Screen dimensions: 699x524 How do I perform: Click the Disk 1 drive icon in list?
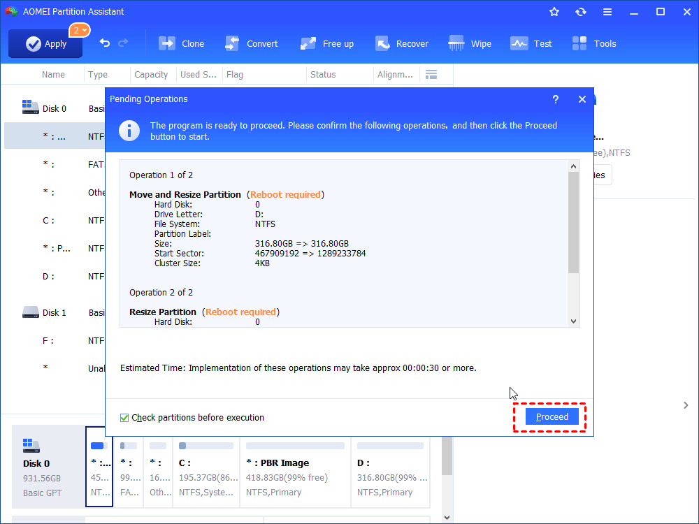point(31,312)
